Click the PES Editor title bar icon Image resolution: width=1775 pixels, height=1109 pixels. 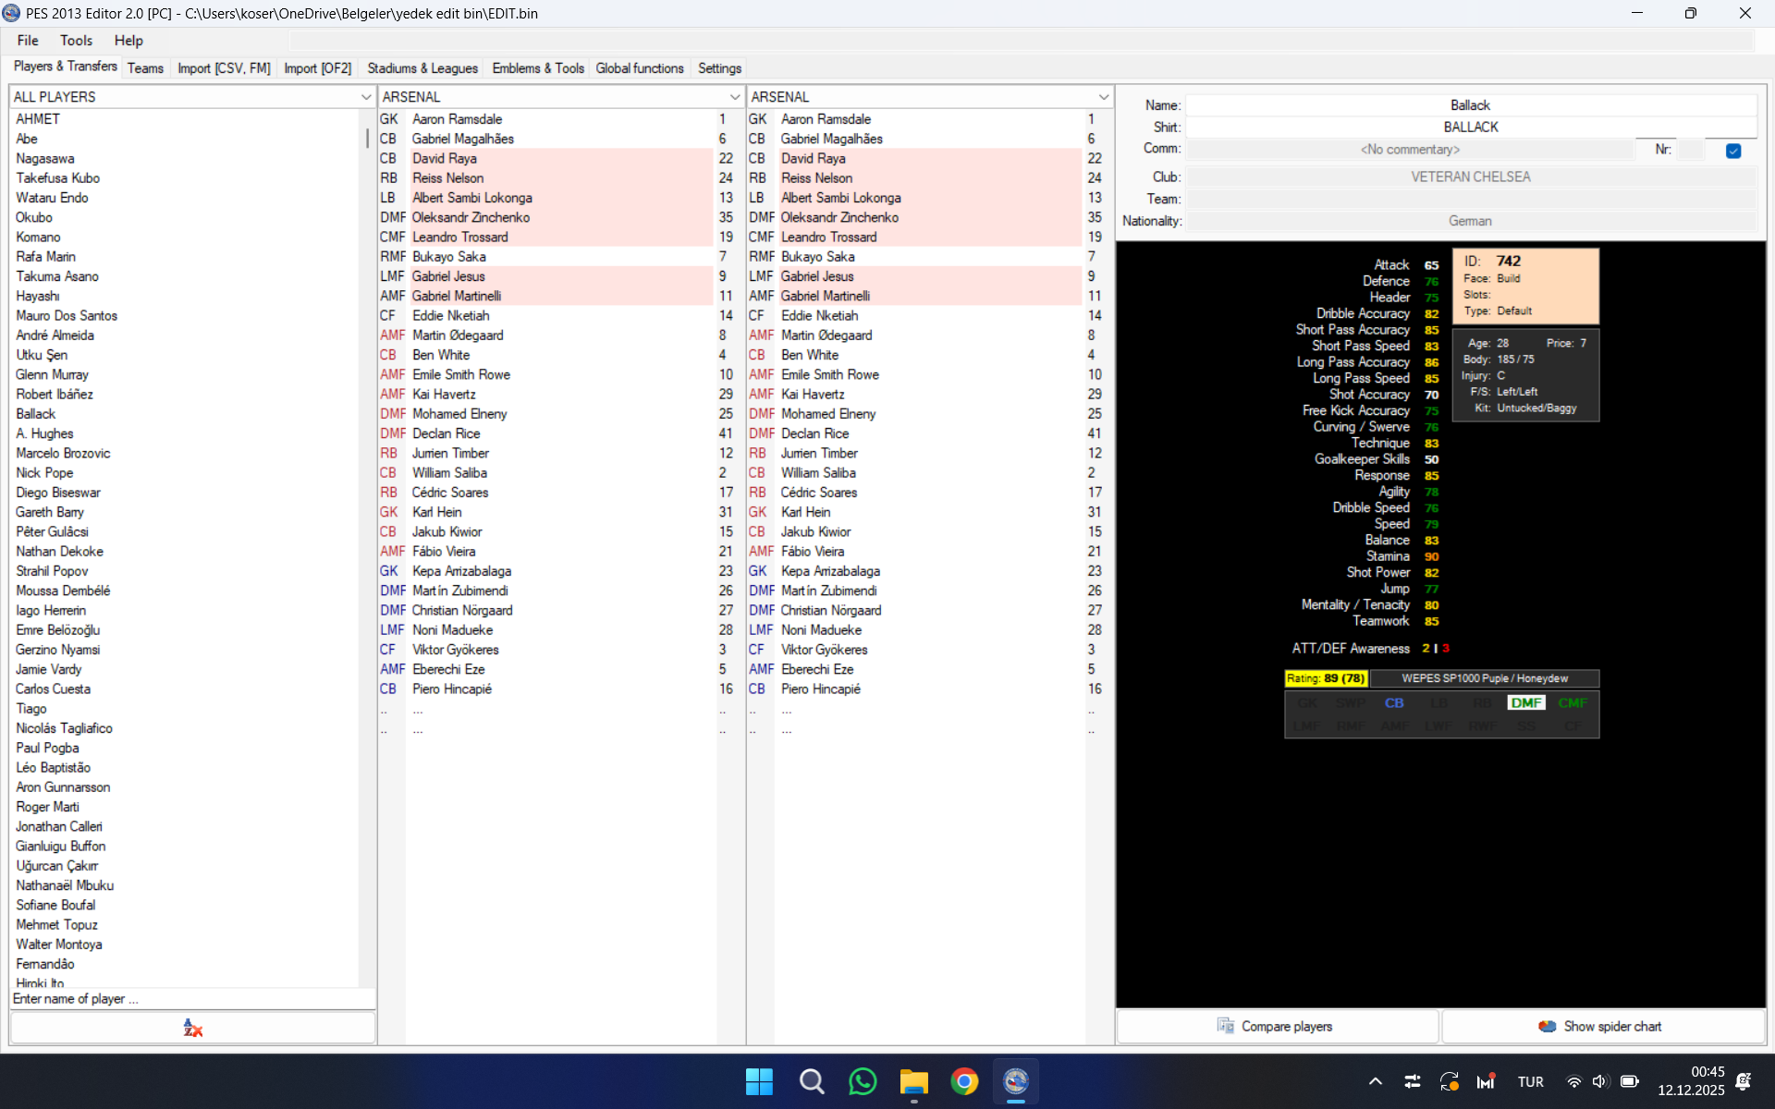click(11, 13)
